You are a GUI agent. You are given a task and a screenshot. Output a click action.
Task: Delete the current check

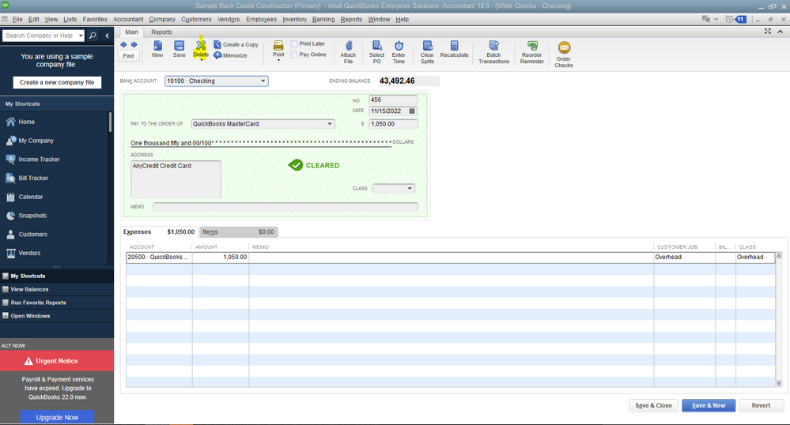tap(201, 49)
